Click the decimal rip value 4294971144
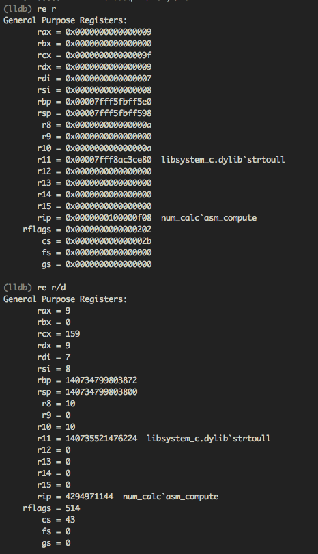The height and width of the screenshot is (554, 318). pos(89,497)
